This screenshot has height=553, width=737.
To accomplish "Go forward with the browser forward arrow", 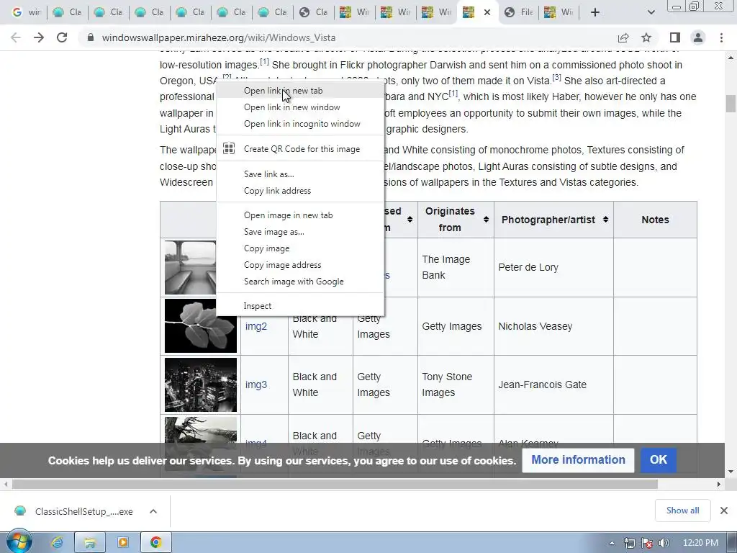I will pyautogui.click(x=39, y=37).
